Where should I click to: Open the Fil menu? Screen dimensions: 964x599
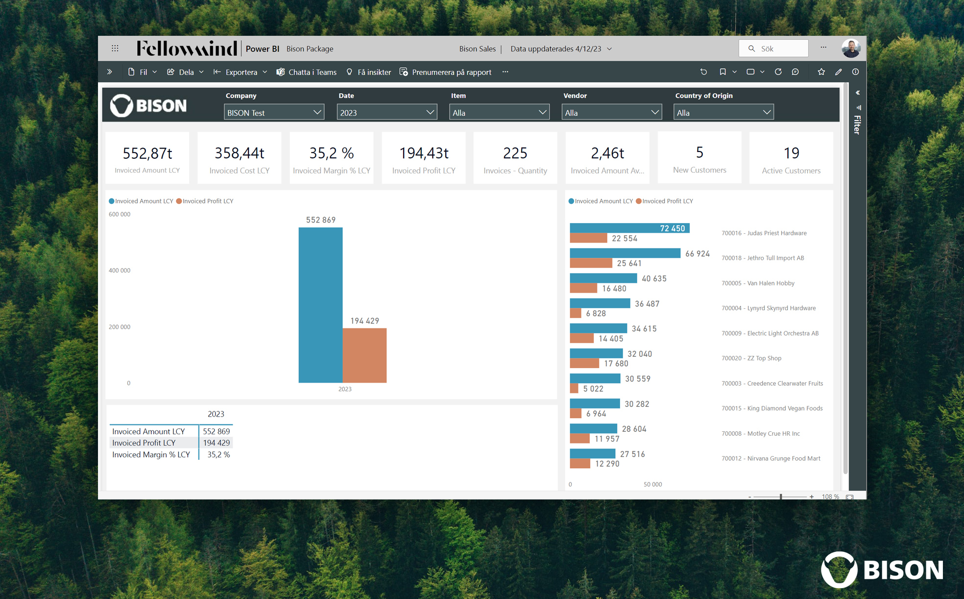[143, 72]
